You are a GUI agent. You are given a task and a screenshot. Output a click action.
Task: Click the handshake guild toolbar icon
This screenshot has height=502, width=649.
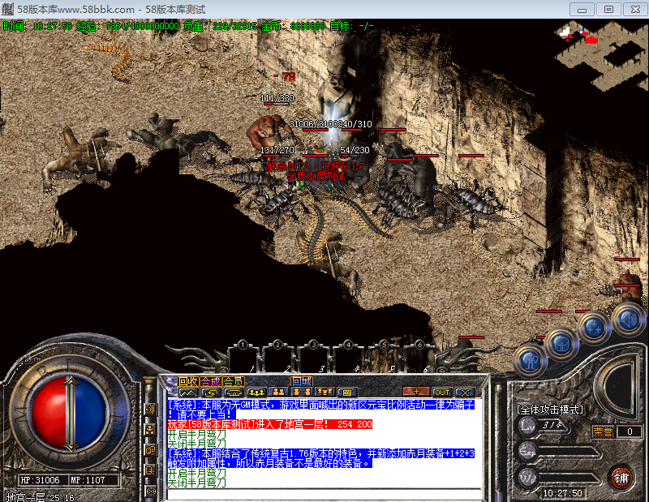pyautogui.click(x=234, y=392)
